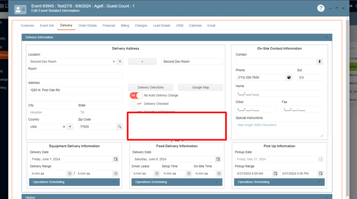Open the Calendar tab
The width and height of the screenshot is (357, 199).
pyautogui.click(x=195, y=25)
